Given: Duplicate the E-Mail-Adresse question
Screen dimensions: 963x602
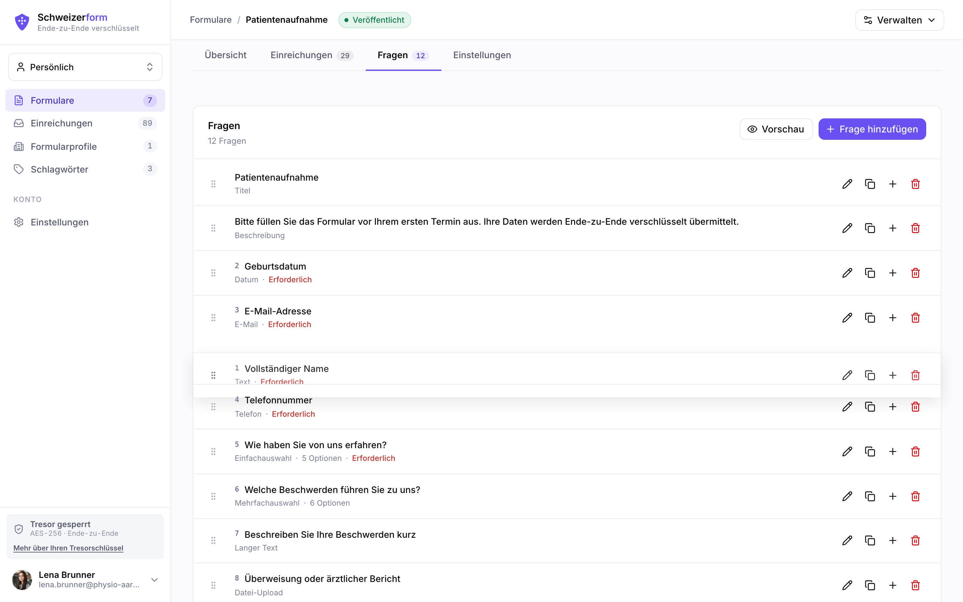Looking at the screenshot, I should [870, 318].
